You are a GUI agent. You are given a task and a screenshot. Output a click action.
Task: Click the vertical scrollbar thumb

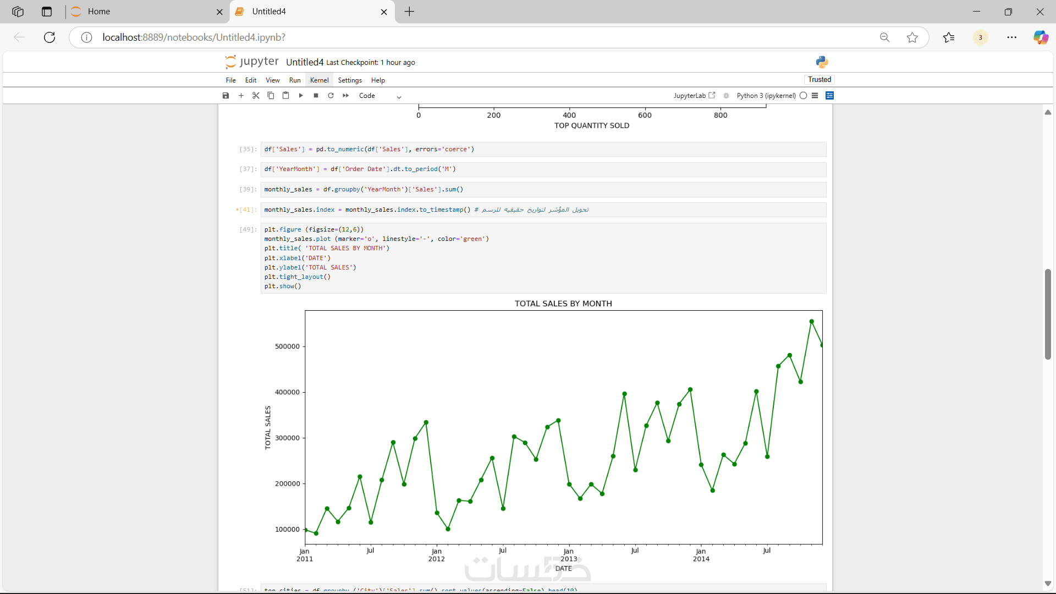tap(1048, 313)
